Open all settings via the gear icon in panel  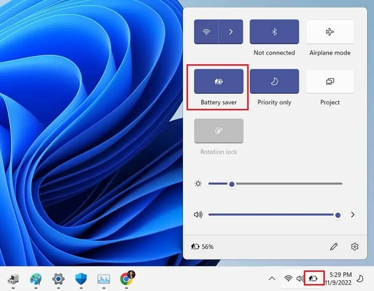click(x=354, y=247)
